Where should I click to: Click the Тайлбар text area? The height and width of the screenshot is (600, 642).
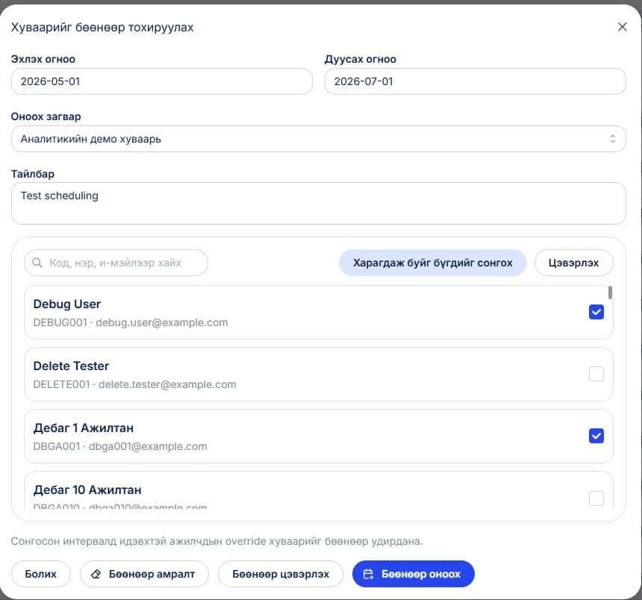click(x=319, y=204)
